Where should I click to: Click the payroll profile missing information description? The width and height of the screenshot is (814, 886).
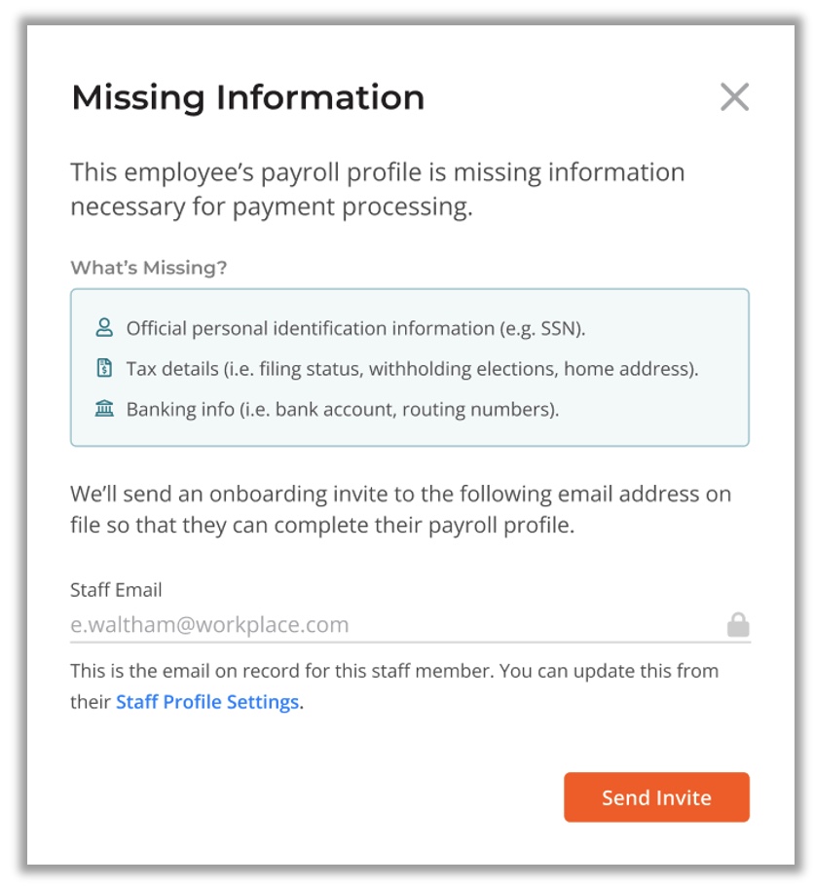click(377, 189)
